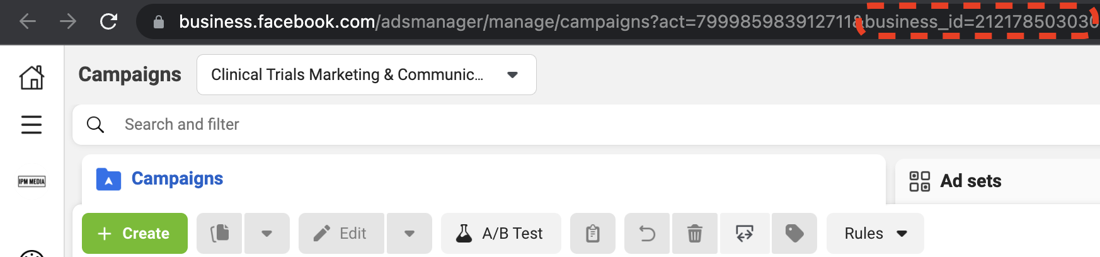1100x257 pixels.
Task: Click the clipboard icon in toolbar
Action: pyautogui.click(x=593, y=233)
